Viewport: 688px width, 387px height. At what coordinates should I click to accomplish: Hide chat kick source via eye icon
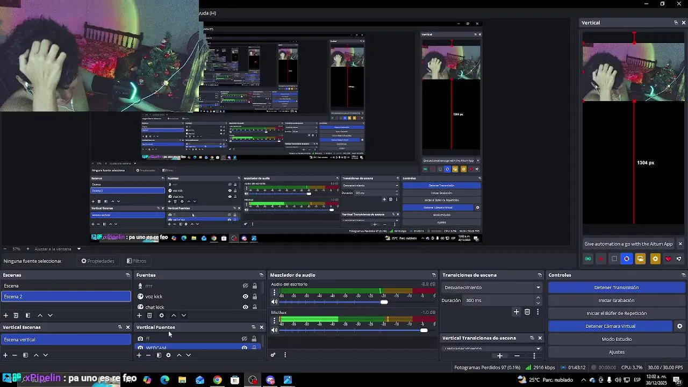tap(245, 307)
